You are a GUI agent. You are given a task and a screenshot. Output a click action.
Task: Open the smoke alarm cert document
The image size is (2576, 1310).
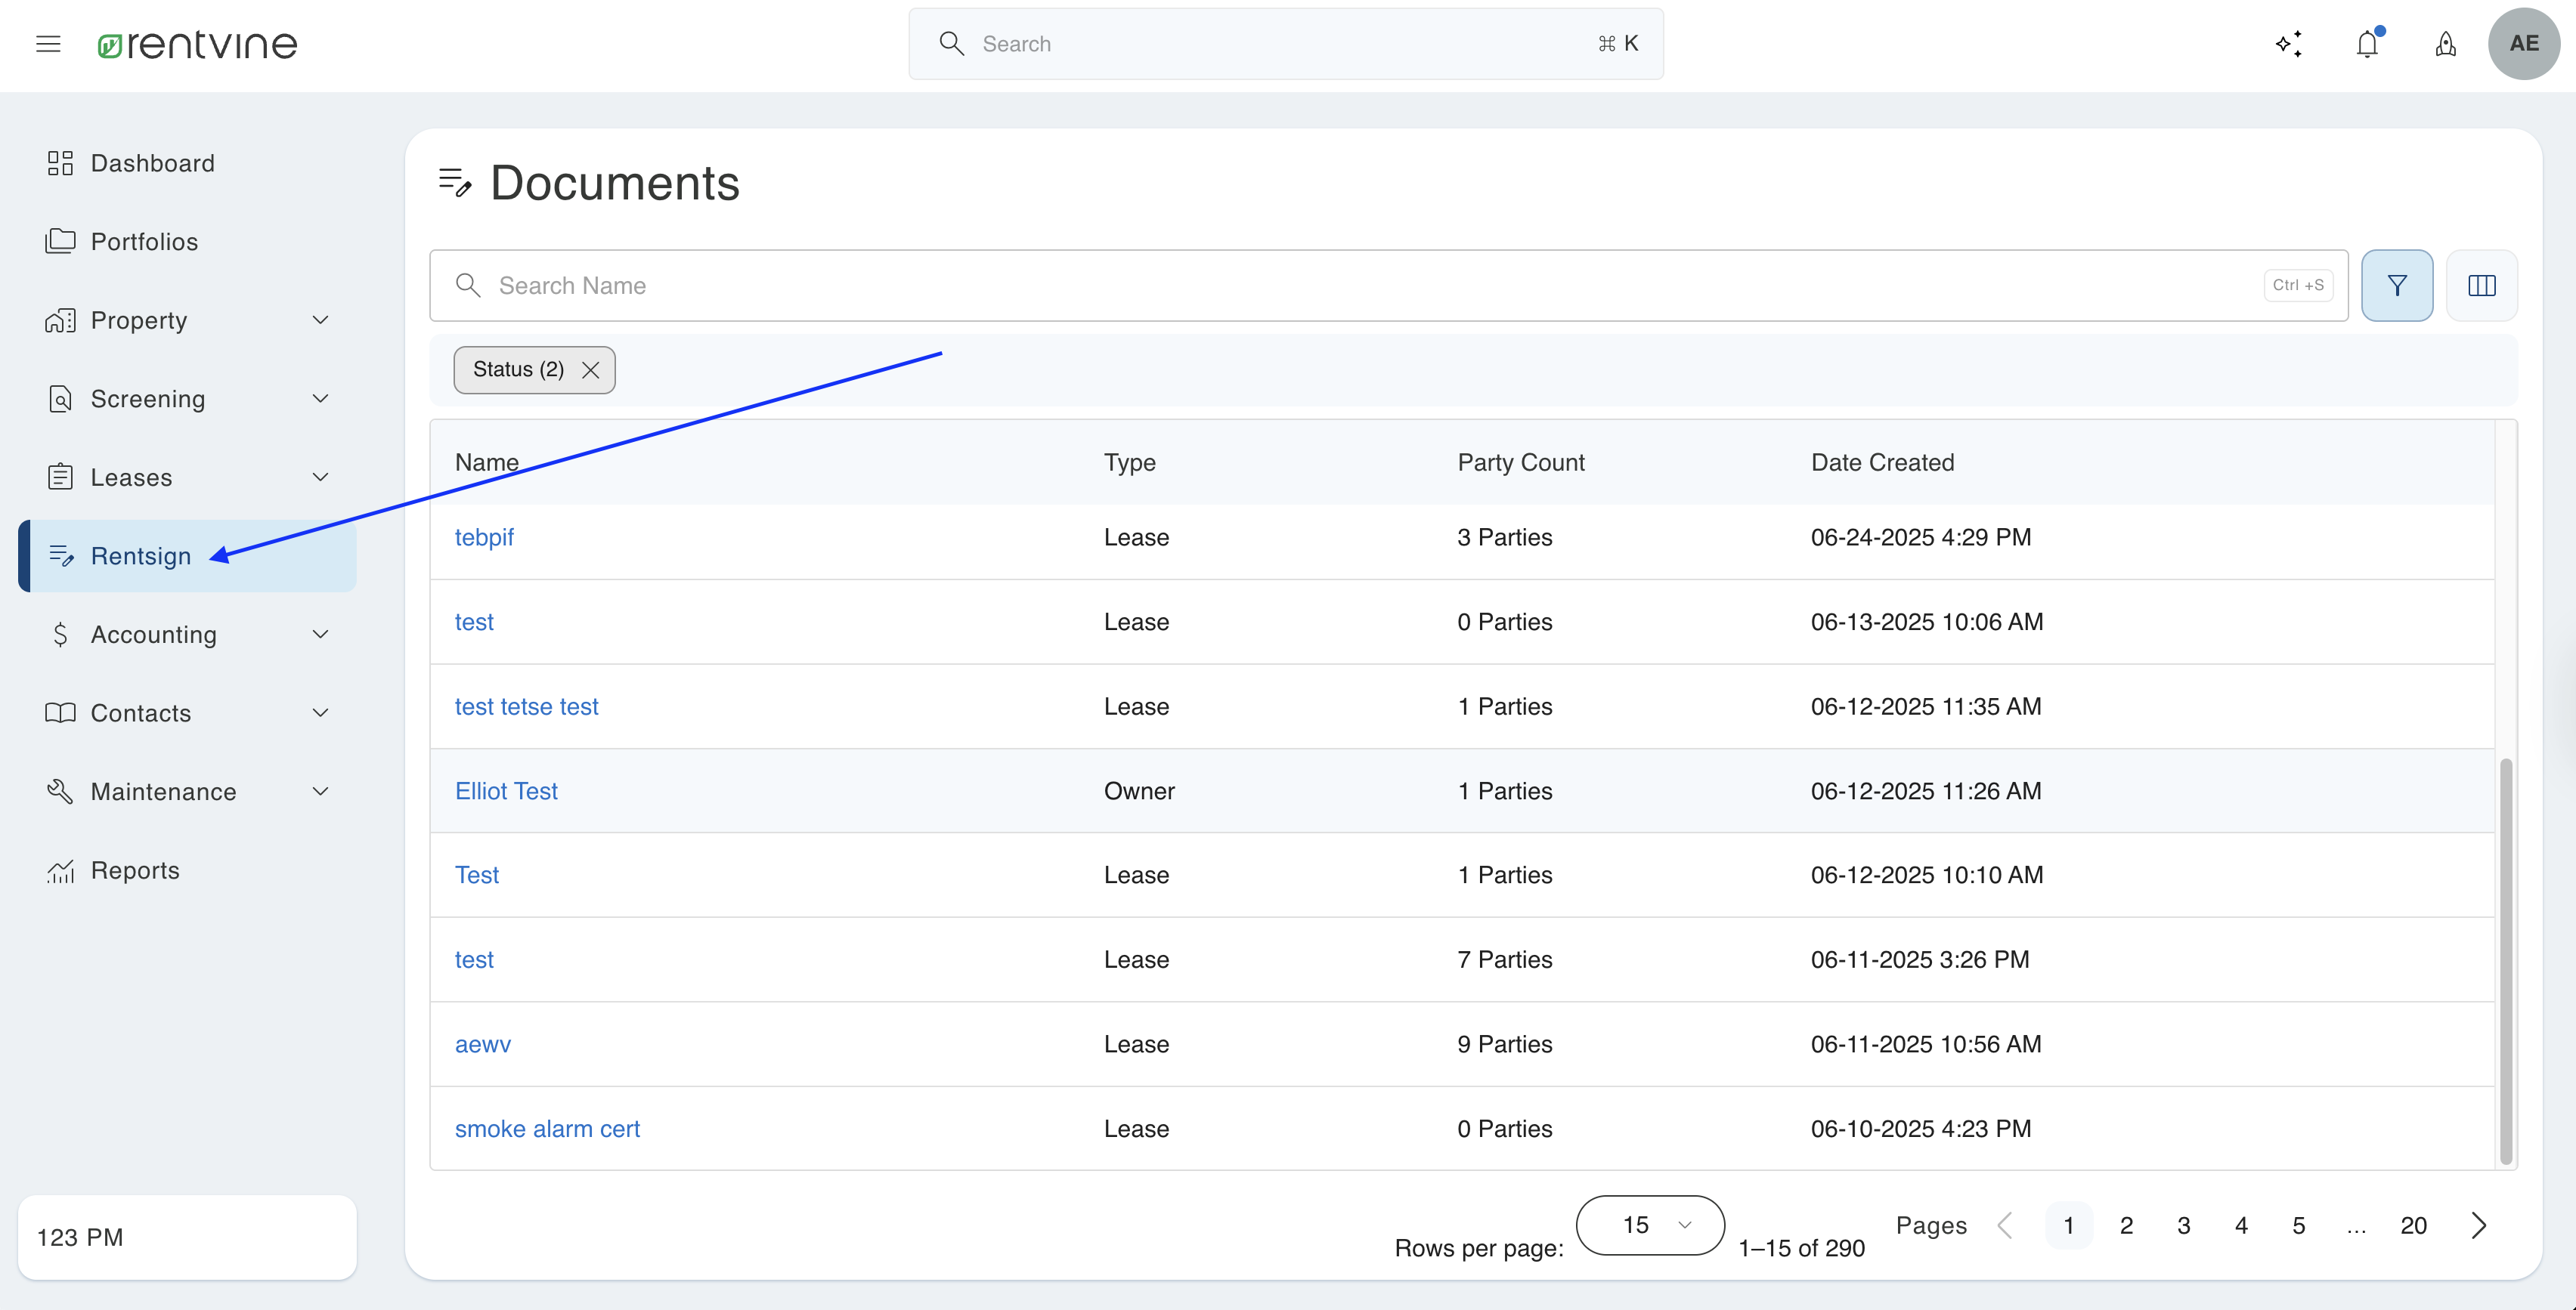tap(547, 1129)
